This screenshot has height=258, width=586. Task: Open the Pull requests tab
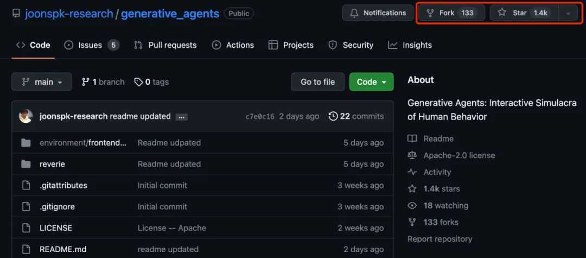(165, 45)
